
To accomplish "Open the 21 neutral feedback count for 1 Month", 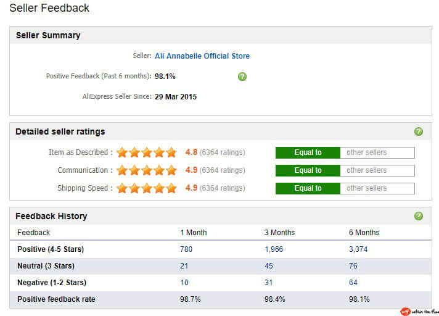I will click(x=184, y=266).
